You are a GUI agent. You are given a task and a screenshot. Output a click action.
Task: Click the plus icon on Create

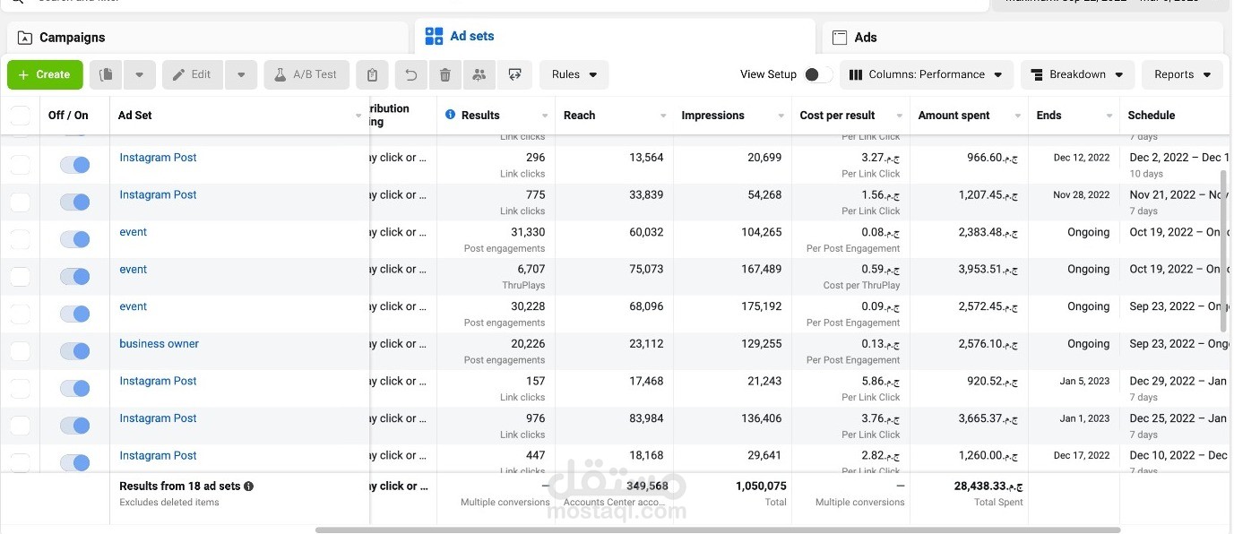coord(24,75)
